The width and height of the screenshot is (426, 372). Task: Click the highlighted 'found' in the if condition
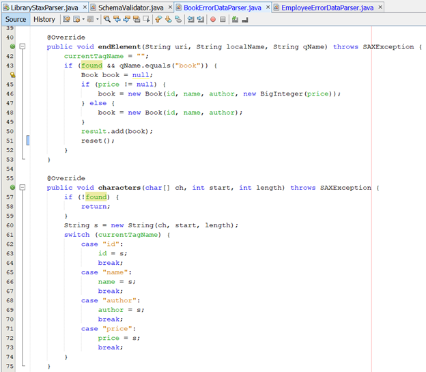(x=92, y=66)
